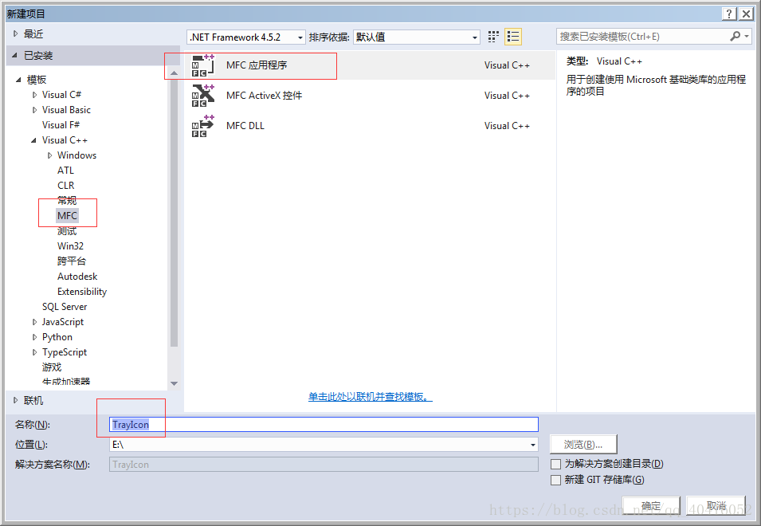Select 常规 under Visual C++

pyautogui.click(x=67, y=200)
